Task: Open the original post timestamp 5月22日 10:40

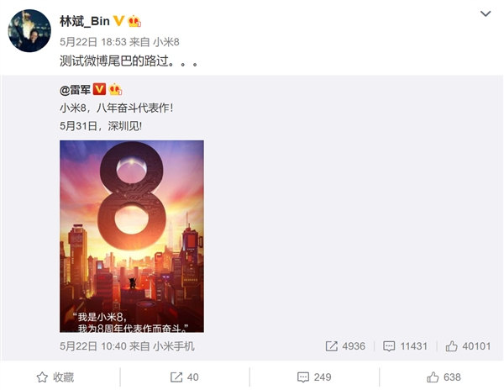Action: (93, 346)
